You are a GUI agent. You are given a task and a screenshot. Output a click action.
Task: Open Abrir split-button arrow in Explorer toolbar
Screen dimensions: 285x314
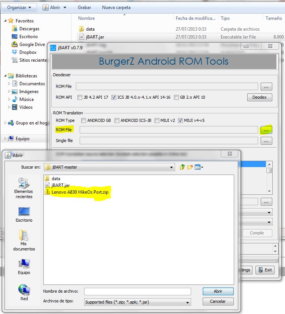(x=65, y=7)
